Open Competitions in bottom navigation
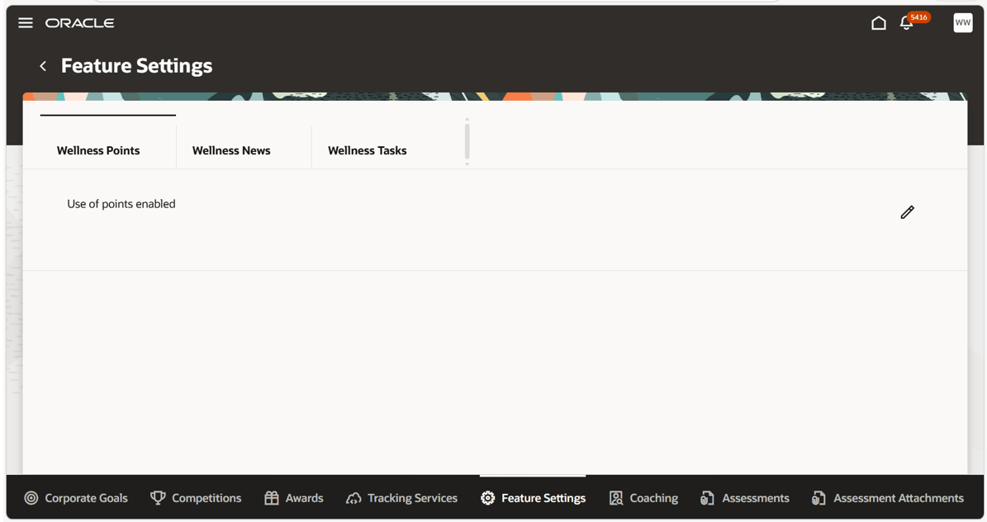This screenshot has height=522, width=987. 196,498
